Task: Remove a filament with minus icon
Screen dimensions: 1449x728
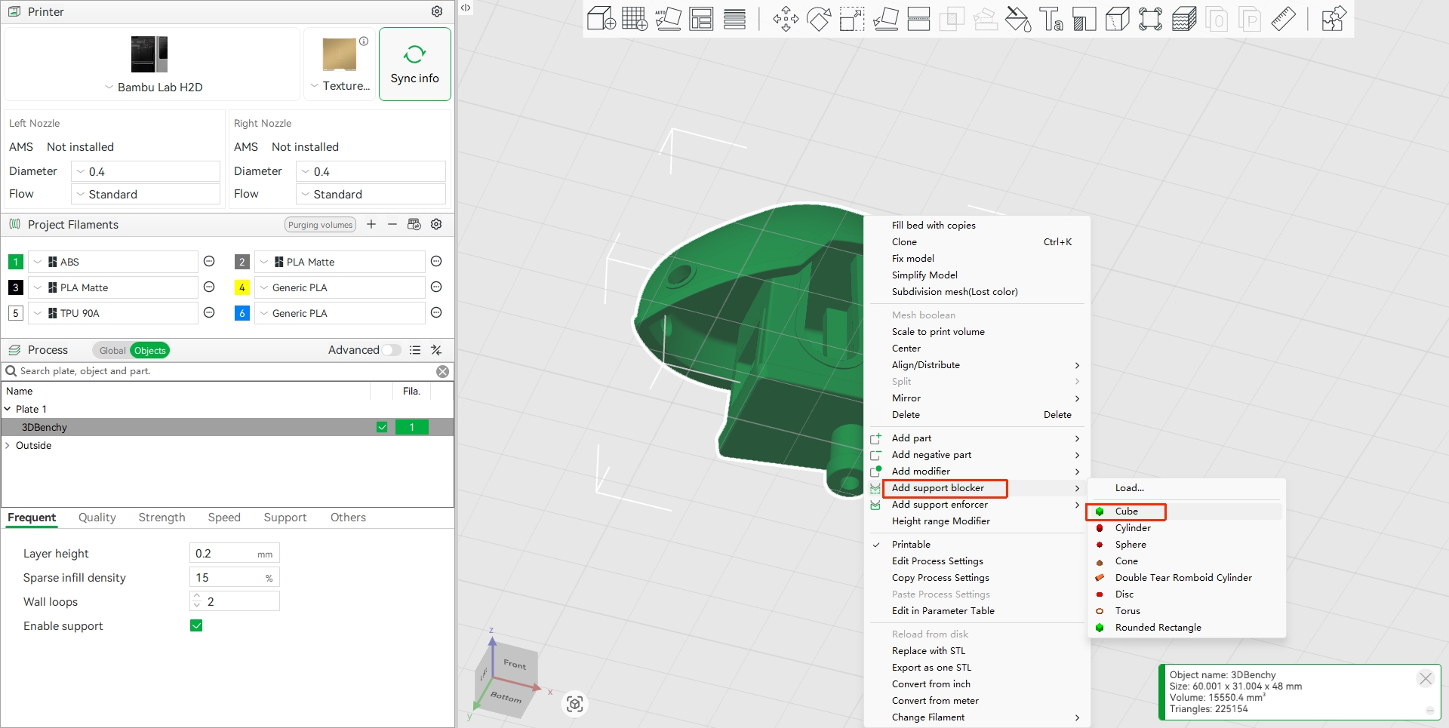Action: point(392,224)
